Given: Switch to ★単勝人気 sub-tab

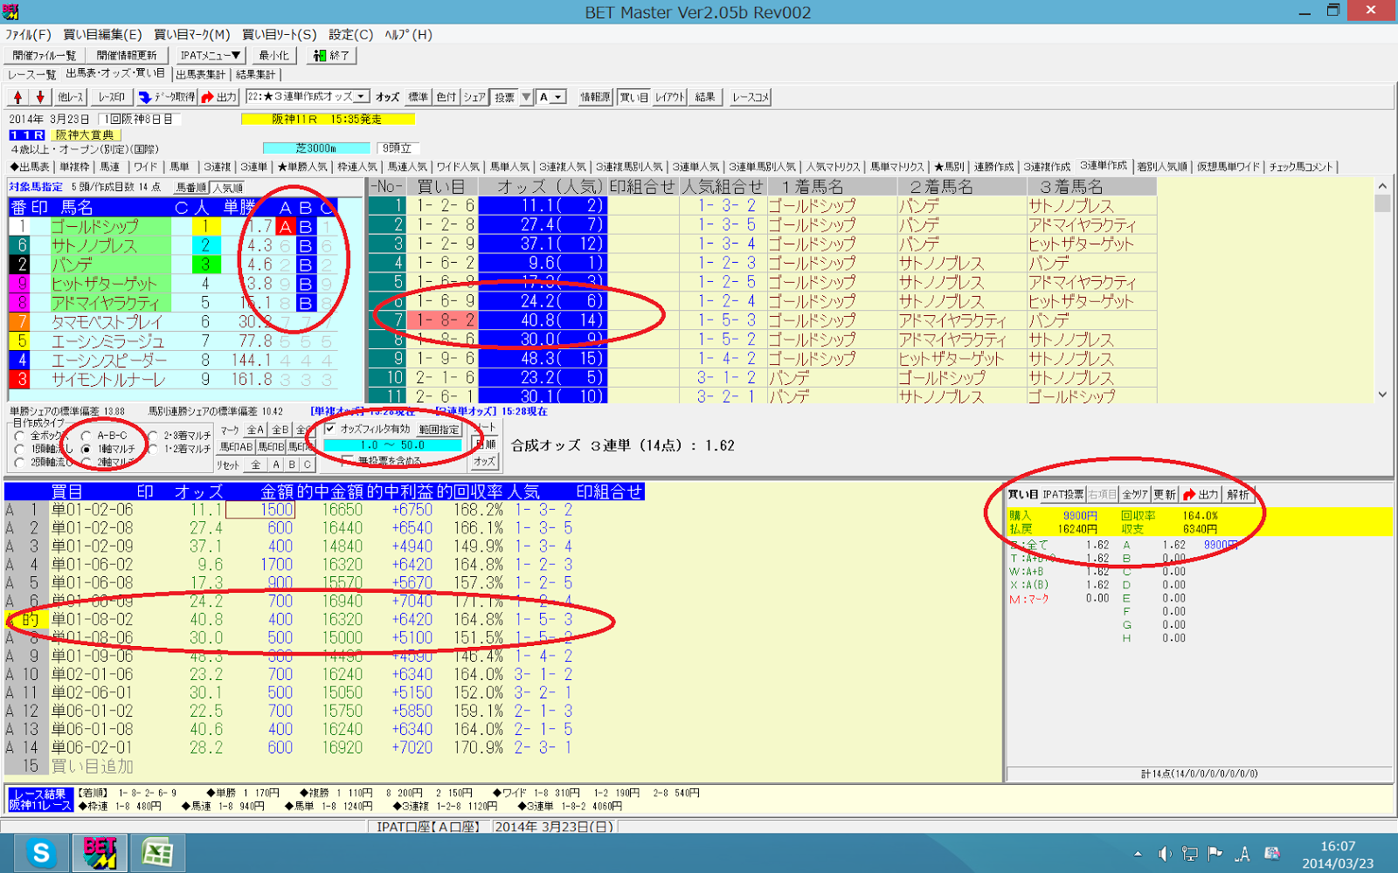Looking at the screenshot, I should tap(303, 167).
